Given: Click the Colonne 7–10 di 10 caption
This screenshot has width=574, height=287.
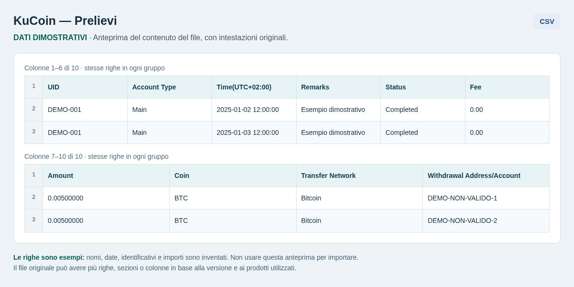Looking at the screenshot, I should 97,156.
